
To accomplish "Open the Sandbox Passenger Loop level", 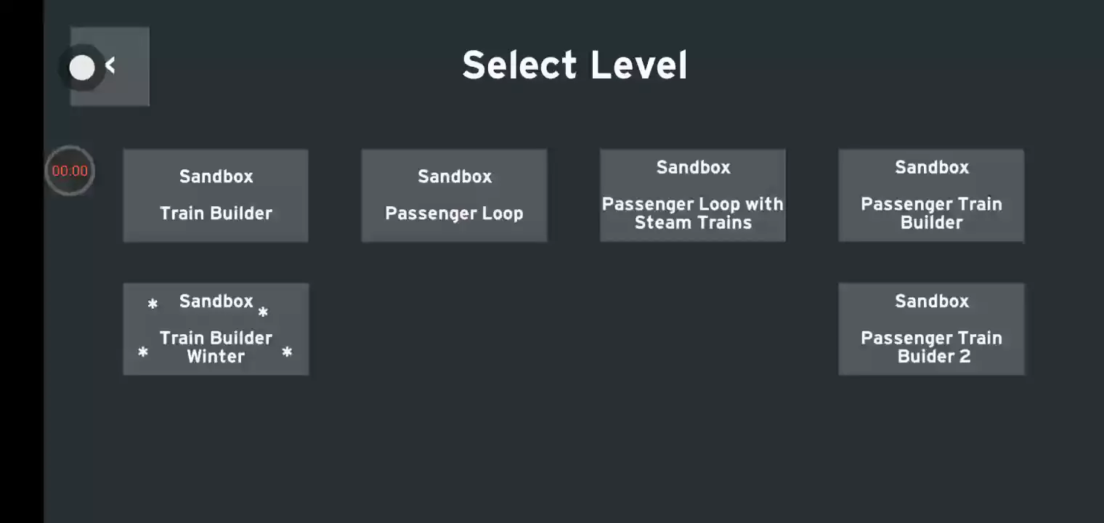I will coord(454,196).
